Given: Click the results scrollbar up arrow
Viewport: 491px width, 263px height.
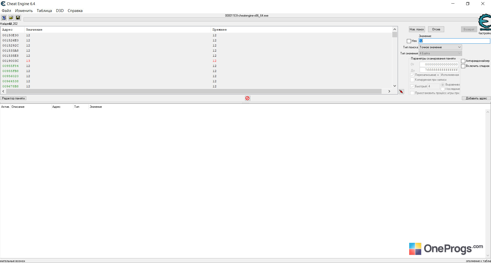Looking at the screenshot, I should pyautogui.click(x=395, y=29).
